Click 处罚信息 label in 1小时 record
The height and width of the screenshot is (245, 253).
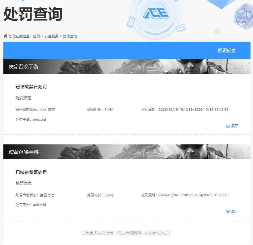point(24,98)
